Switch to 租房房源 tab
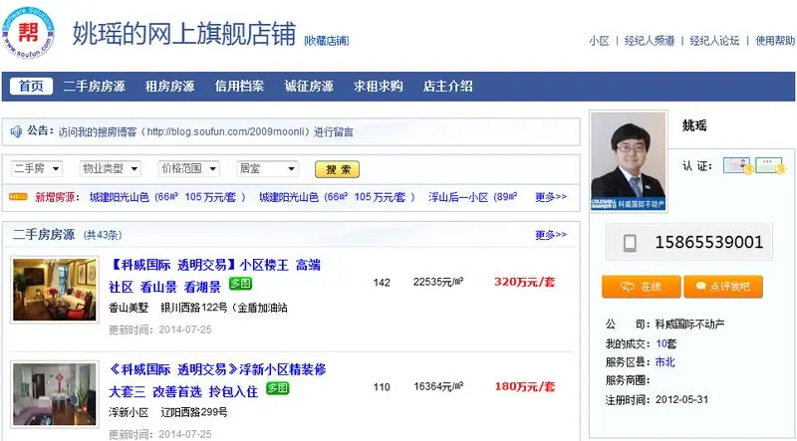 169,87
